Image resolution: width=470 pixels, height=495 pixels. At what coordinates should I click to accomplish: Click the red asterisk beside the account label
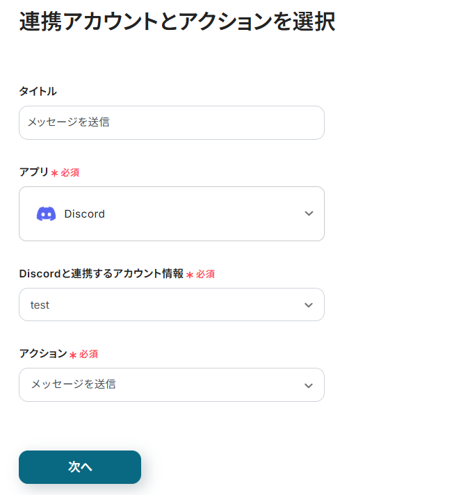click(x=189, y=275)
